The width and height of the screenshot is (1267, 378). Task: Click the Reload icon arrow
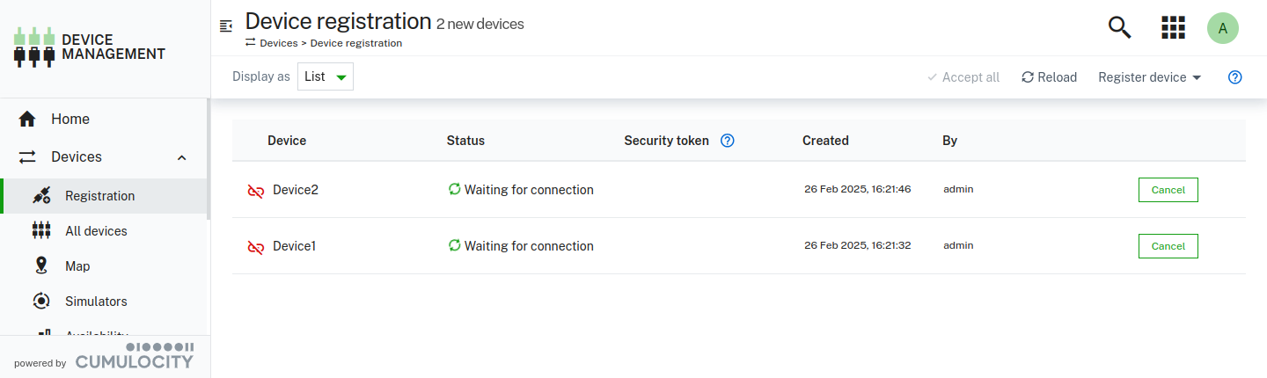point(1028,77)
